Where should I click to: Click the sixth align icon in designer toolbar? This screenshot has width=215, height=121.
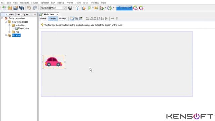pyautogui.click(x=106, y=18)
